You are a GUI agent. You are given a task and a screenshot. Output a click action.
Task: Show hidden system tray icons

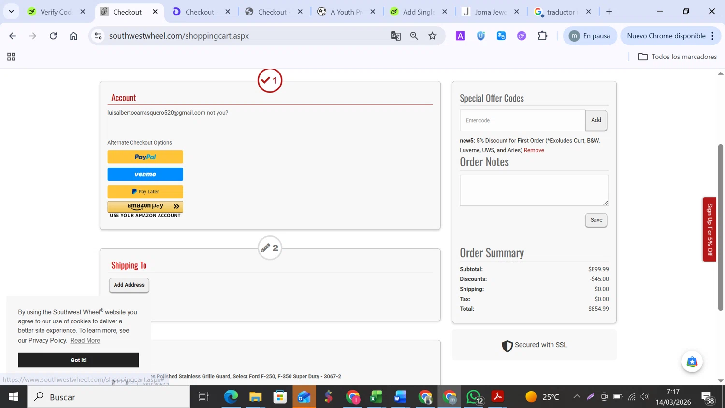tap(577, 397)
